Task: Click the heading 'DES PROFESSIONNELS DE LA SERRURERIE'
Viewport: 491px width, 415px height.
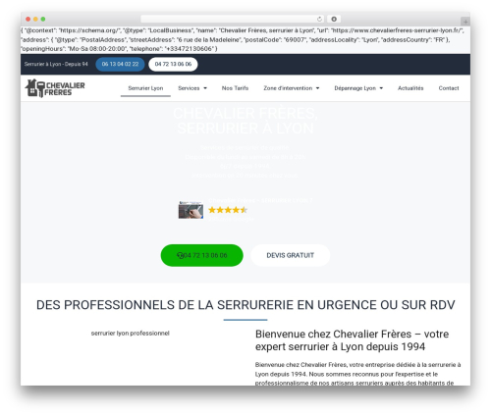Action: pos(245,305)
